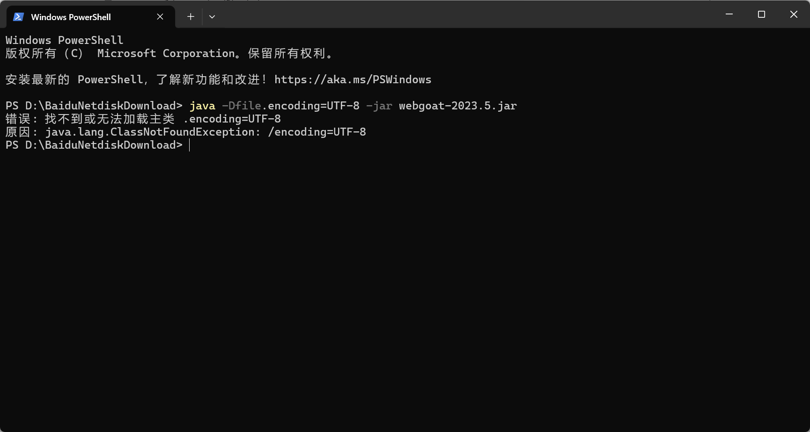This screenshot has width=810, height=432.
Task: Click the yellow 'java' command word
Action: point(202,106)
